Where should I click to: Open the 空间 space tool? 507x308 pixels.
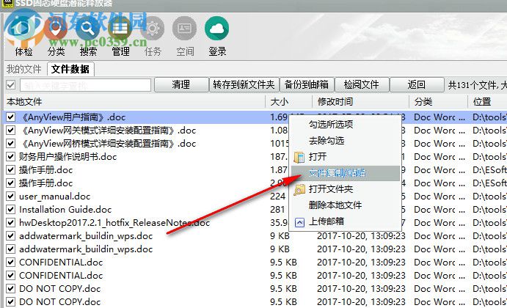[x=185, y=37]
